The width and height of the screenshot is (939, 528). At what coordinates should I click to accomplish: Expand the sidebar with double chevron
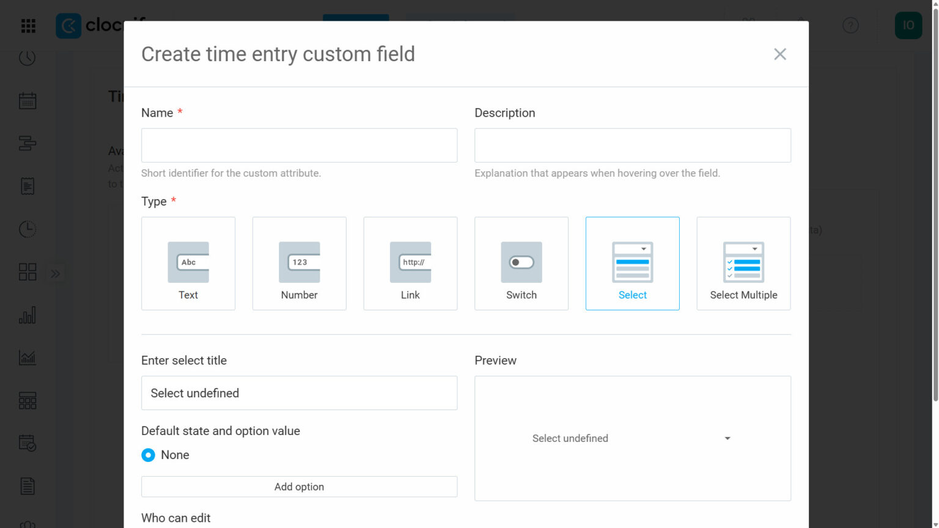pyautogui.click(x=56, y=274)
